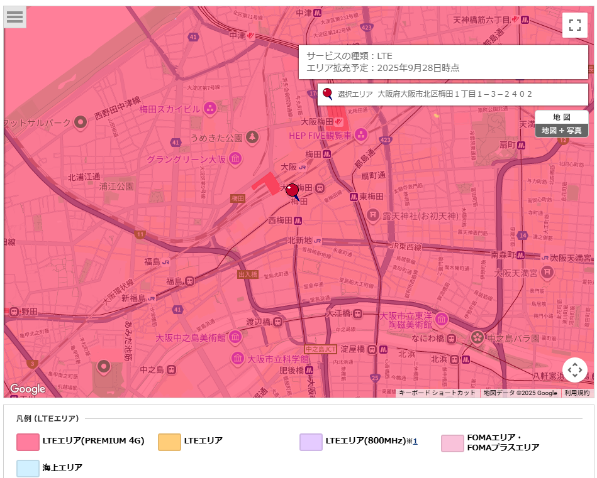Open the 利用規約 terms link
The width and height of the screenshot is (597, 478).
pyautogui.click(x=576, y=393)
